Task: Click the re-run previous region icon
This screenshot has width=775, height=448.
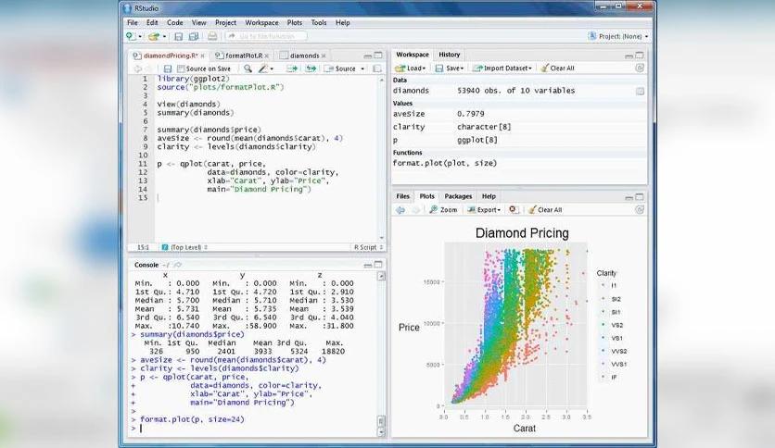Action: pyautogui.click(x=311, y=68)
